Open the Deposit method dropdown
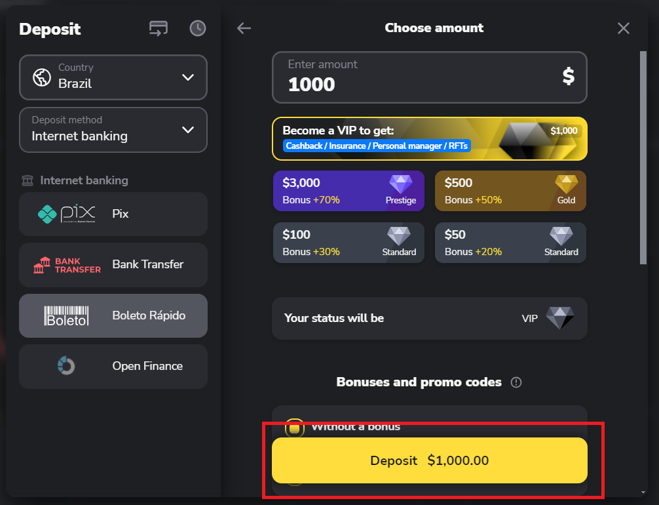Image resolution: width=659 pixels, height=505 pixels. 113,130
